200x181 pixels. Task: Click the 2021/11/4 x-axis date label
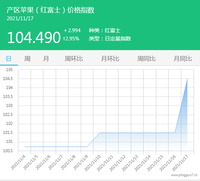(x=18, y=163)
